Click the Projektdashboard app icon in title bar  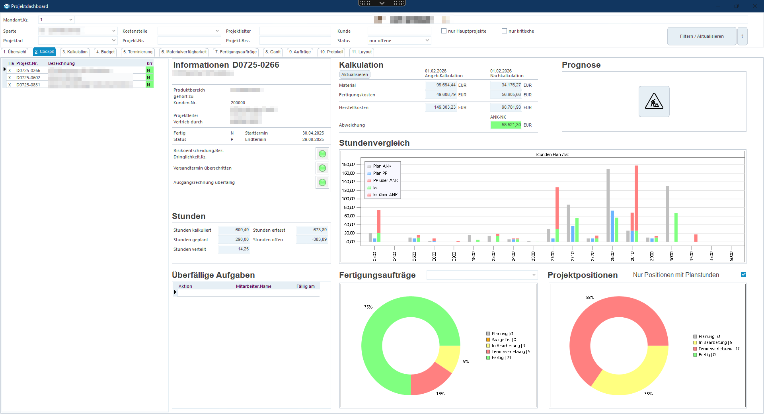pos(6,6)
